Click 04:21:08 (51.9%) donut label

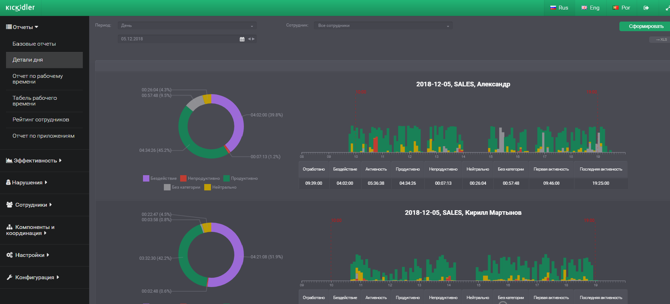point(267,257)
